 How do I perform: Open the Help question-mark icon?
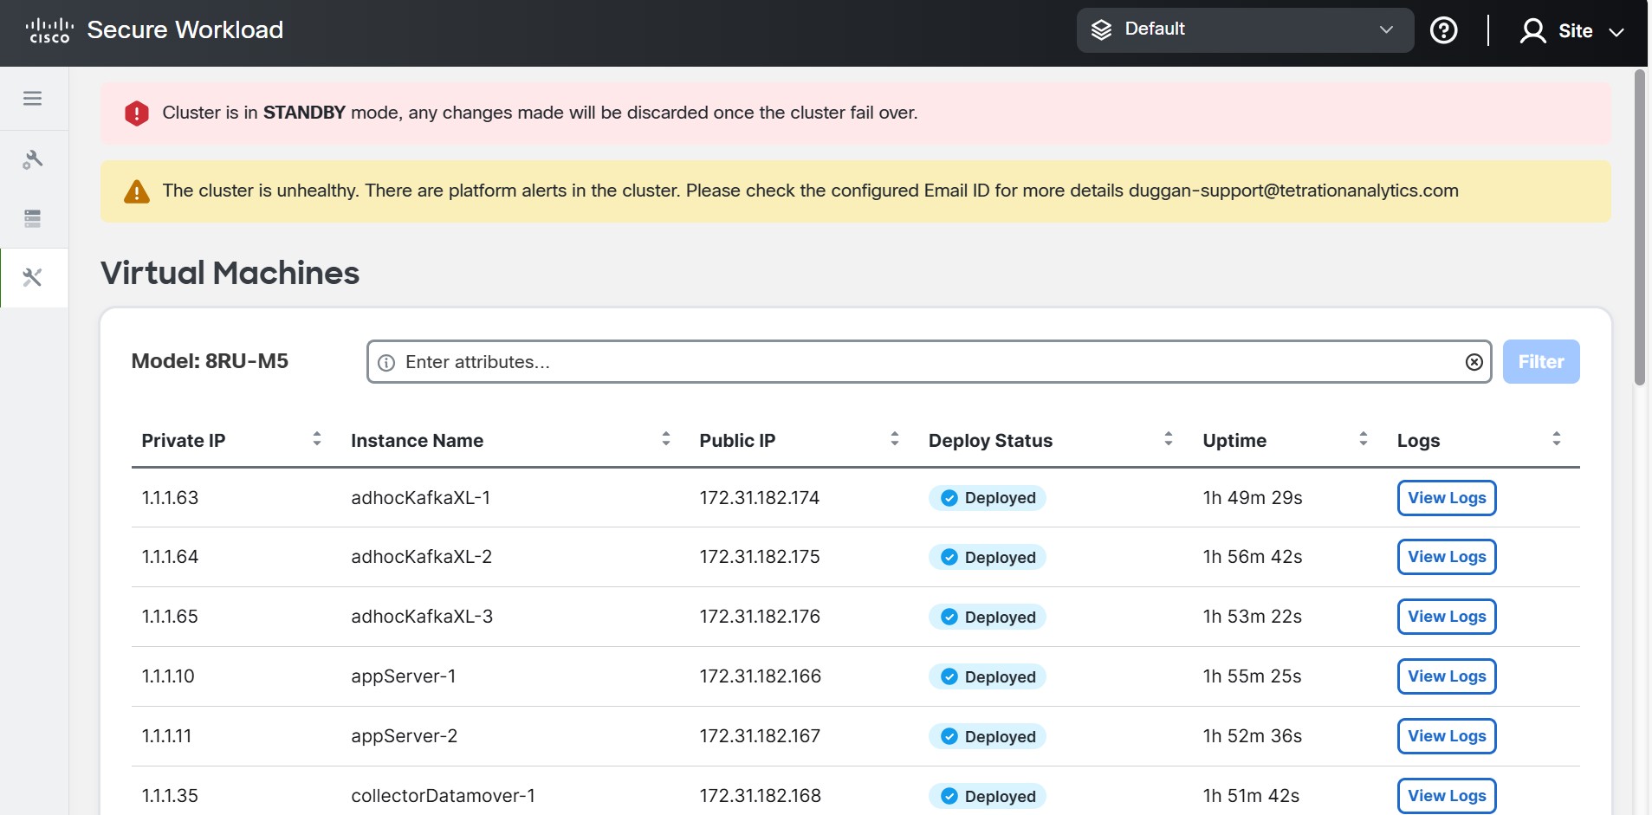click(1443, 30)
